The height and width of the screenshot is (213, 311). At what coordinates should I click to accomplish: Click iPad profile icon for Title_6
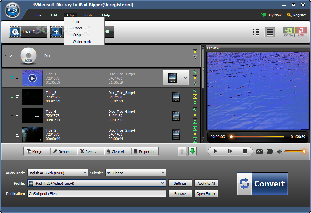[x=176, y=116]
